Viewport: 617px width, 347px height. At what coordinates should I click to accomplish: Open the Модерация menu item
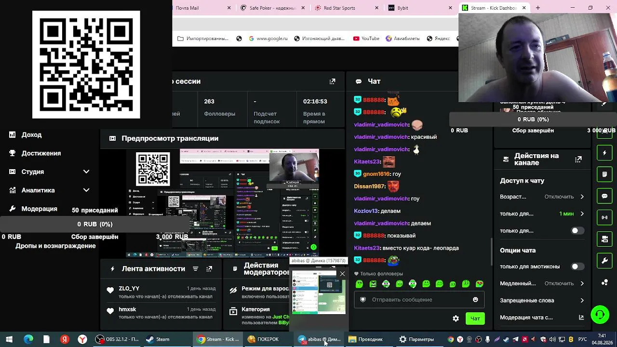39,209
